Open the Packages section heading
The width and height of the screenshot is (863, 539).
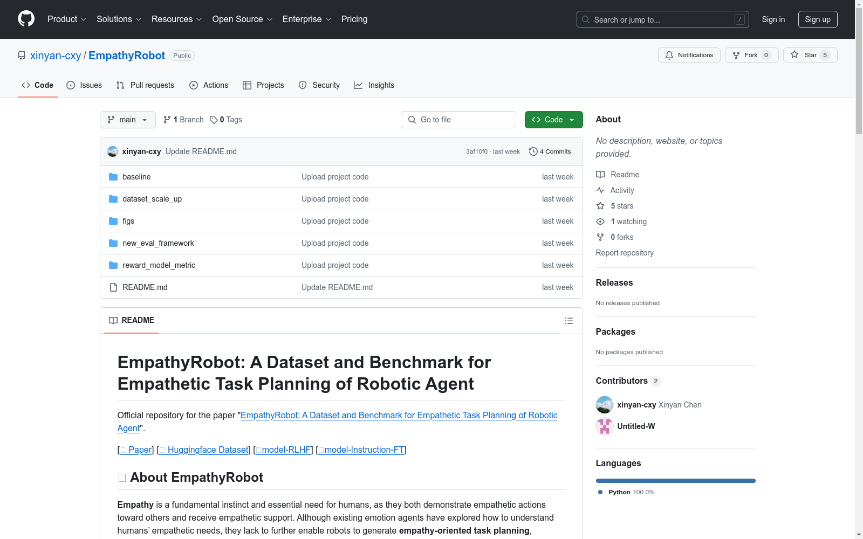tap(615, 332)
